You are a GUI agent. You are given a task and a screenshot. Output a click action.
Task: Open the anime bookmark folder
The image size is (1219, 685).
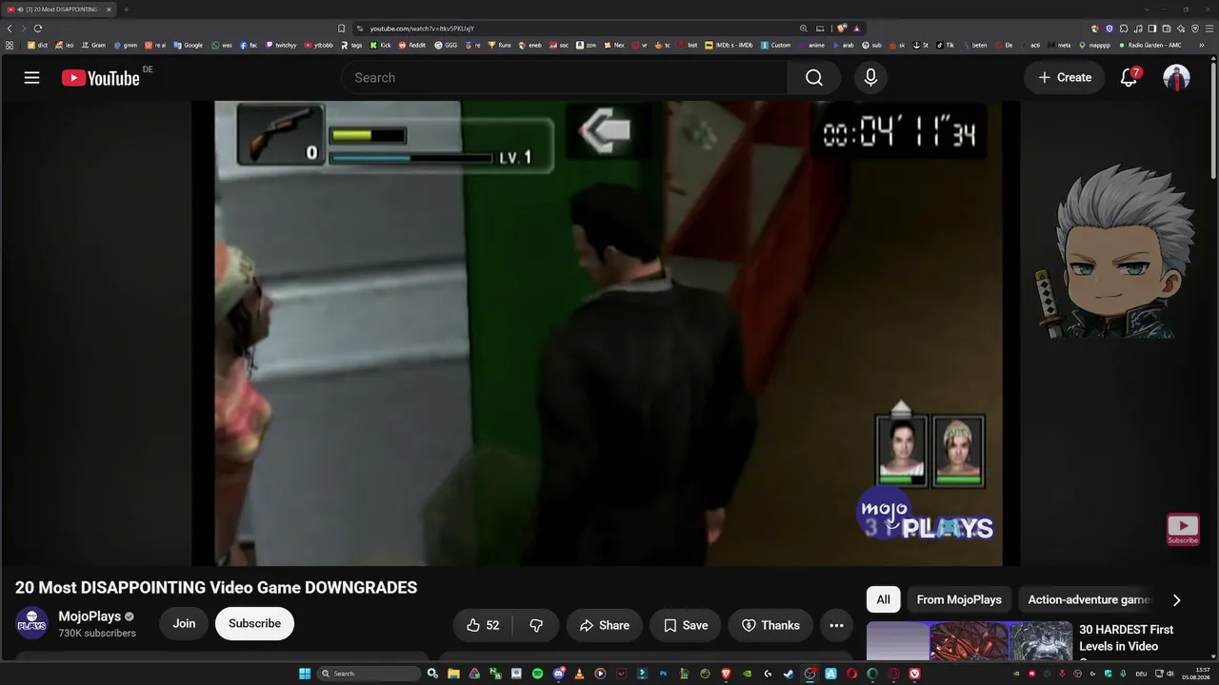click(811, 45)
